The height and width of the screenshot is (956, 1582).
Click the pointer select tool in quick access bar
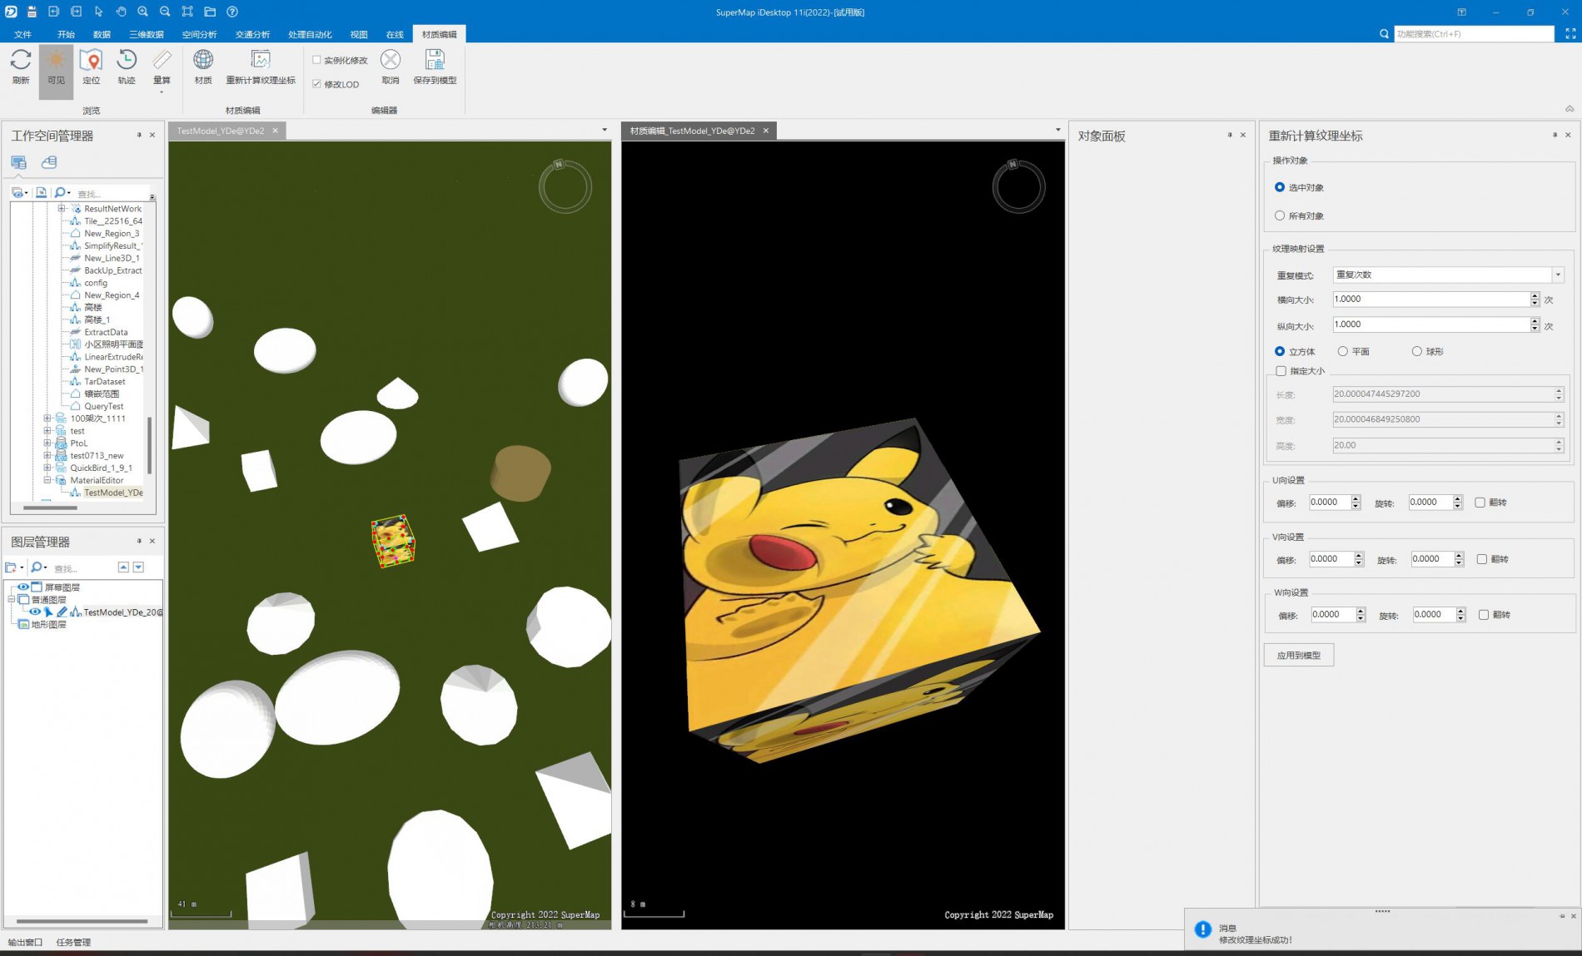[x=98, y=12]
